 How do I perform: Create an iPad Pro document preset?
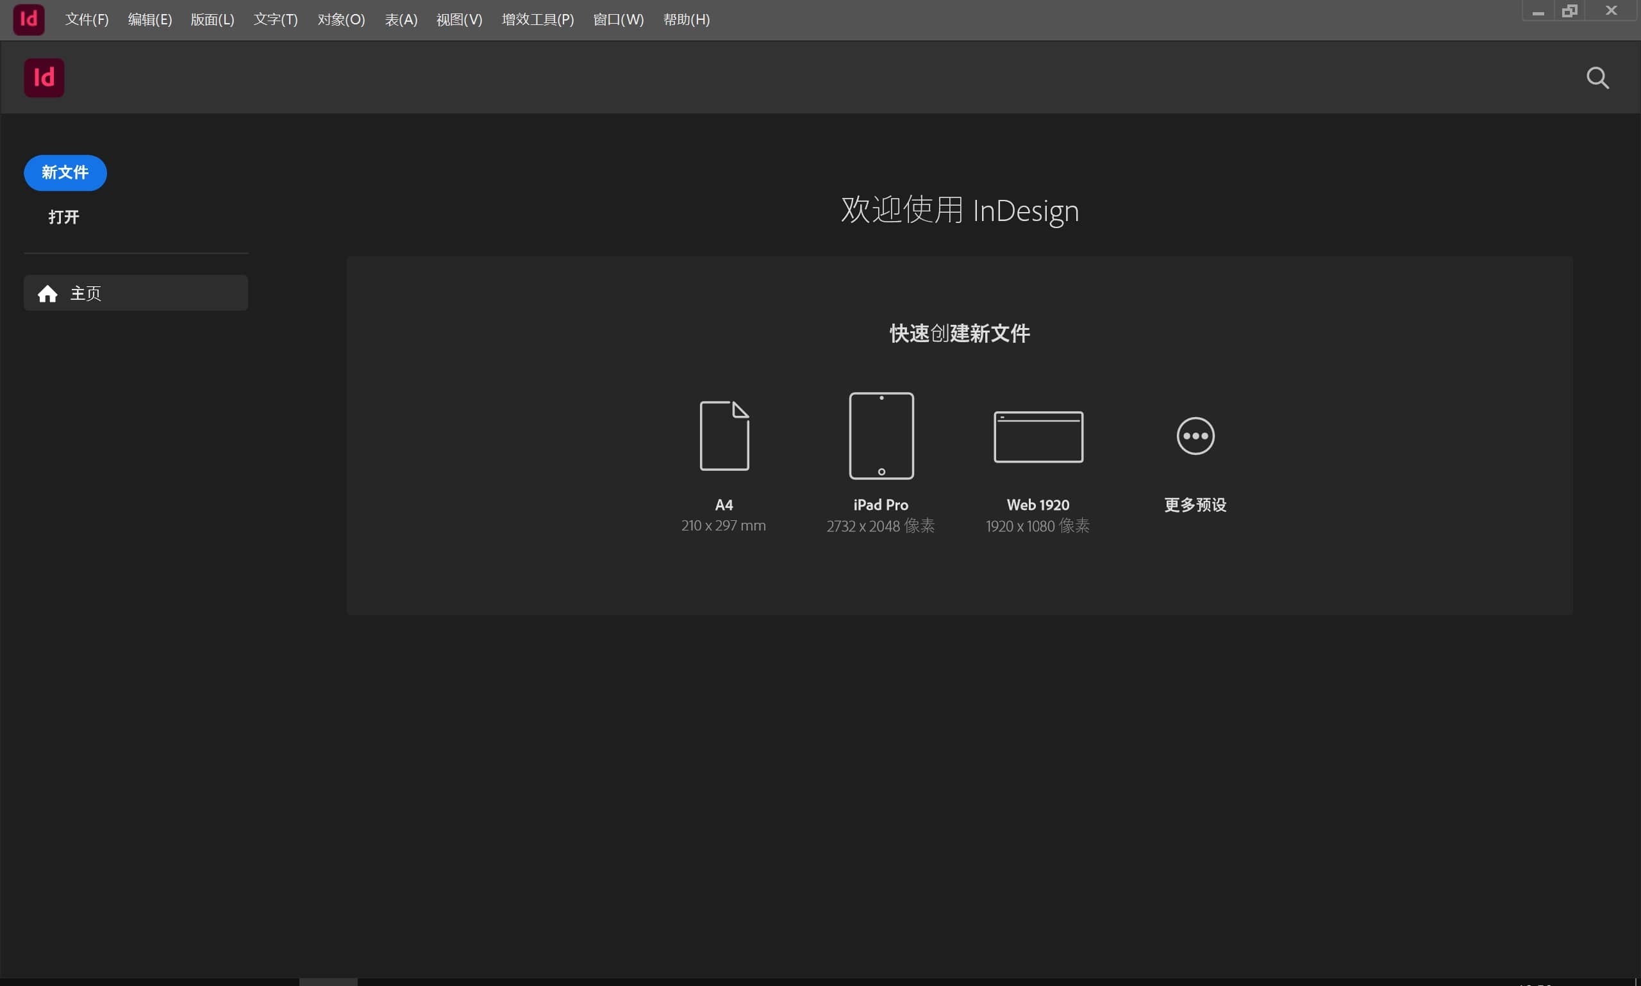tap(880, 435)
